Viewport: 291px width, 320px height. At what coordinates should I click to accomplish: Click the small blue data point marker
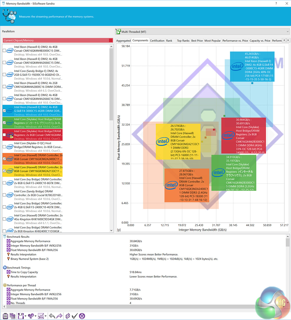click(252, 83)
